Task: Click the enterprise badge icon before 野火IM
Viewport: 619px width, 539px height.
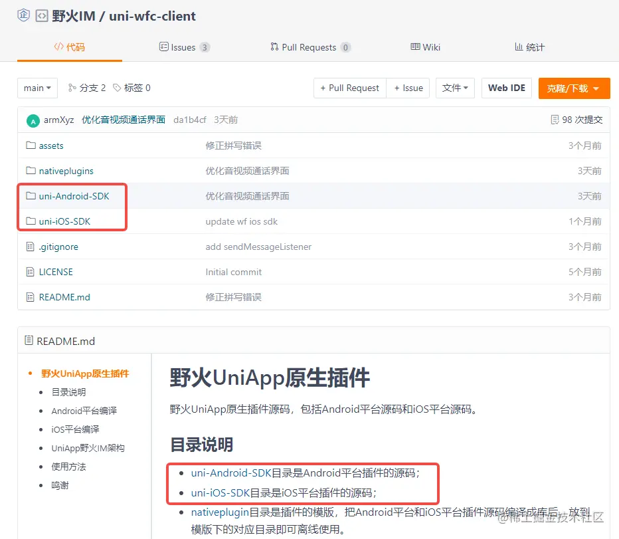Action: 24,15
